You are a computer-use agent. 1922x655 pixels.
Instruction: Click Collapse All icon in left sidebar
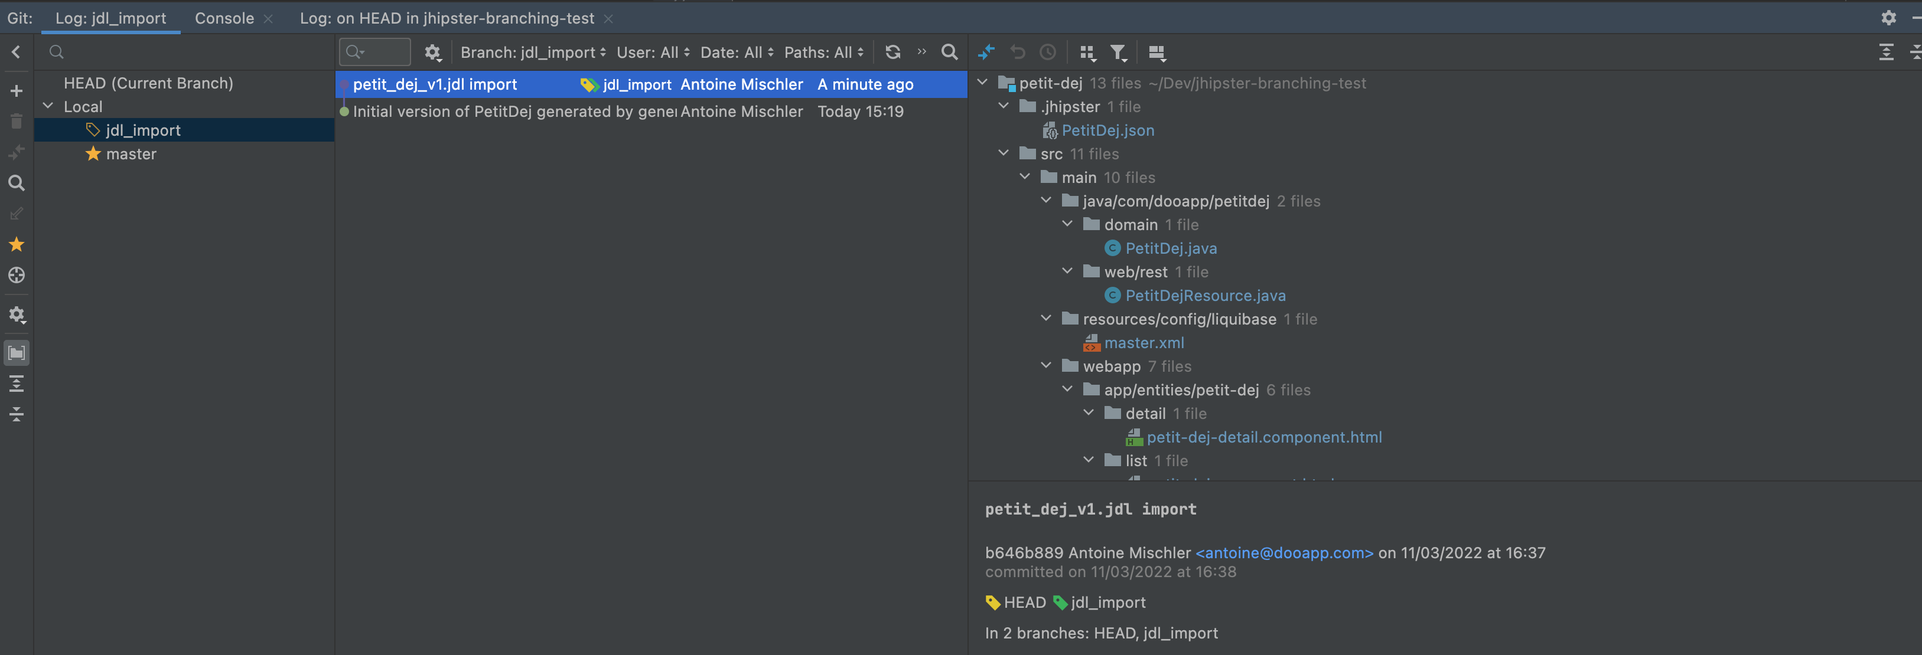17,414
